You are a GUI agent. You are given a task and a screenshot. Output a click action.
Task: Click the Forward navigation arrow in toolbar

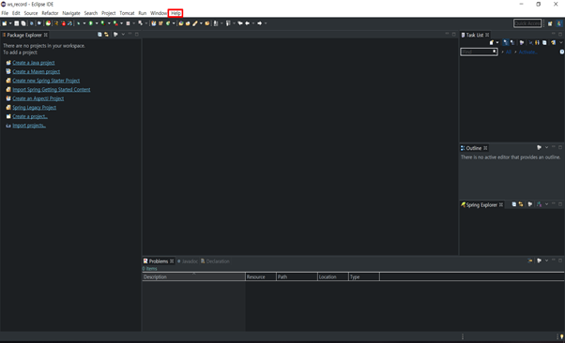259,23
